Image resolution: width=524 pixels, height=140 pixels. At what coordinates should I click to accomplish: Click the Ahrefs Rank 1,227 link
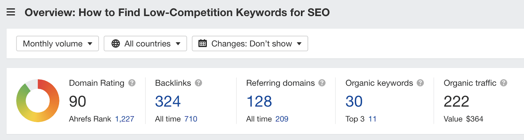click(x=124, y=119)
